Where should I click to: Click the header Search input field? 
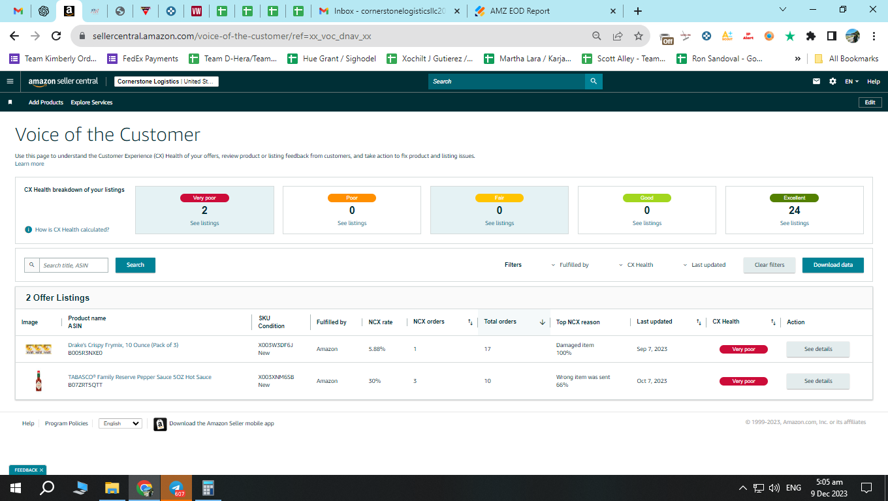(507, 82)
